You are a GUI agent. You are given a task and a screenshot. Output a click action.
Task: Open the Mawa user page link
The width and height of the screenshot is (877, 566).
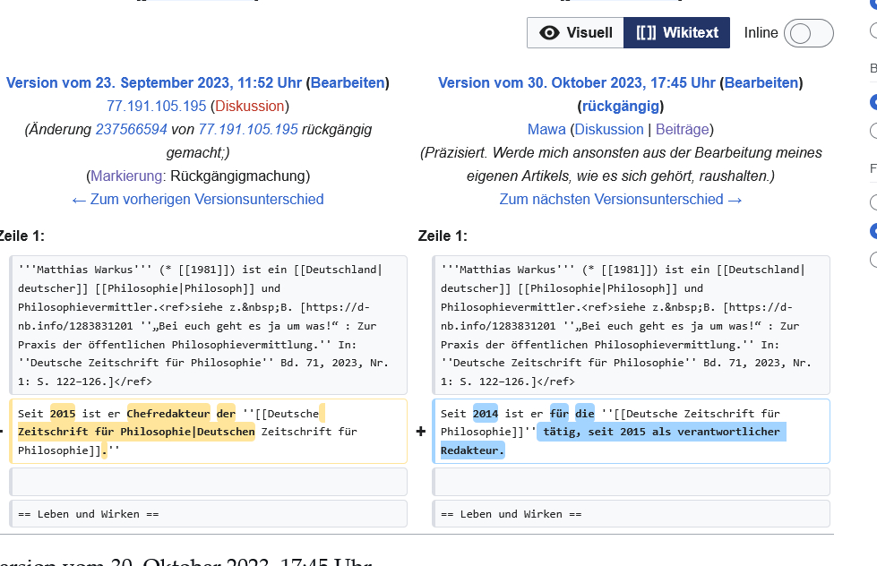(x=546, y=129)
